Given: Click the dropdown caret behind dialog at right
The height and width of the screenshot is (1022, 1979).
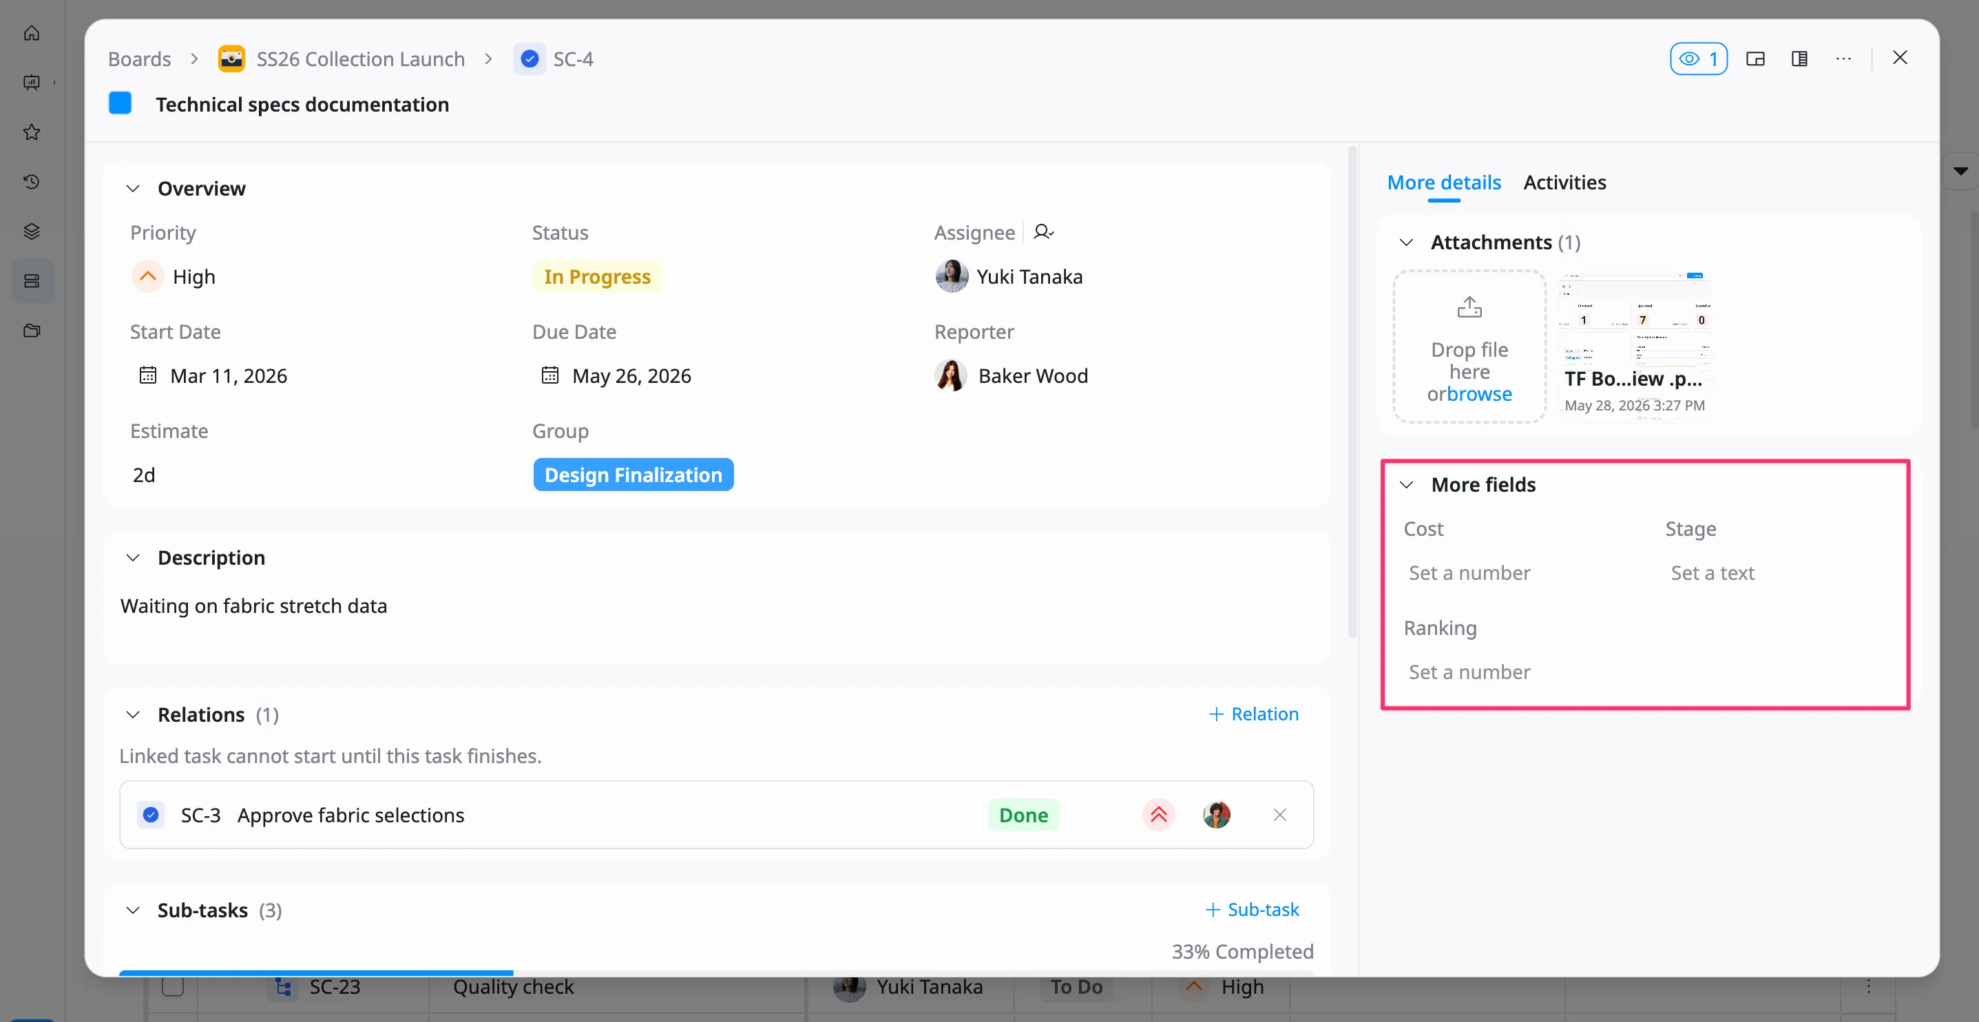Looking at the screenshot, I should coord(1960,171).
